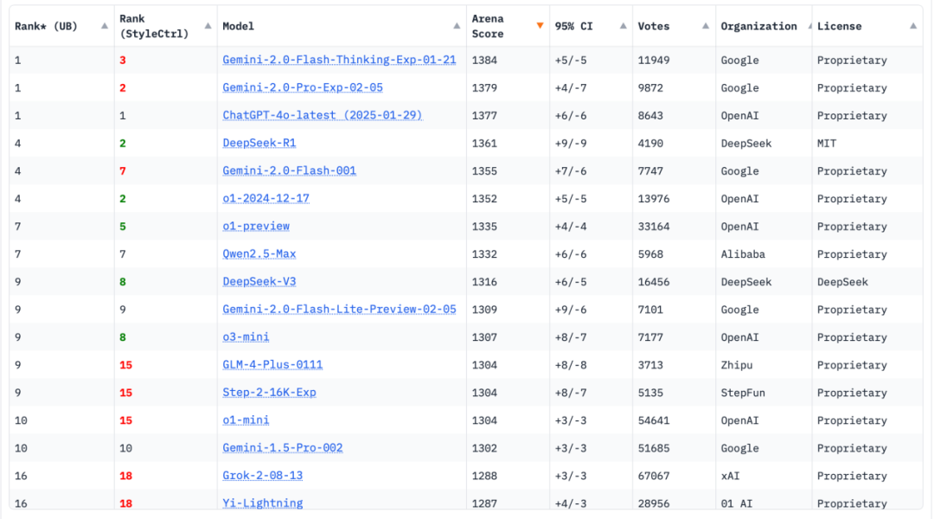Sort by Votes column arrow
The width and height of the screenshot is (934, 519).
point(706,26)
